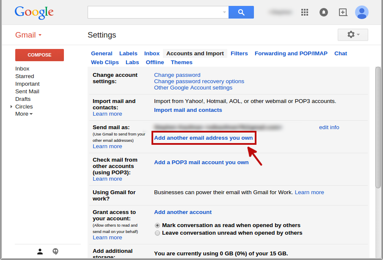Click the COMPOSE button
383x260 pixels.
coord(40,55)
